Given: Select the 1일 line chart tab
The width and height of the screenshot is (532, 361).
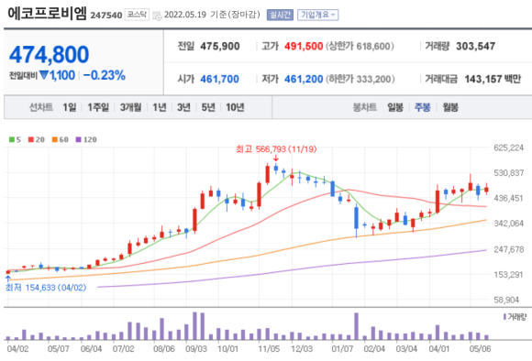Looking at the screenshot, I should point(70,107).
